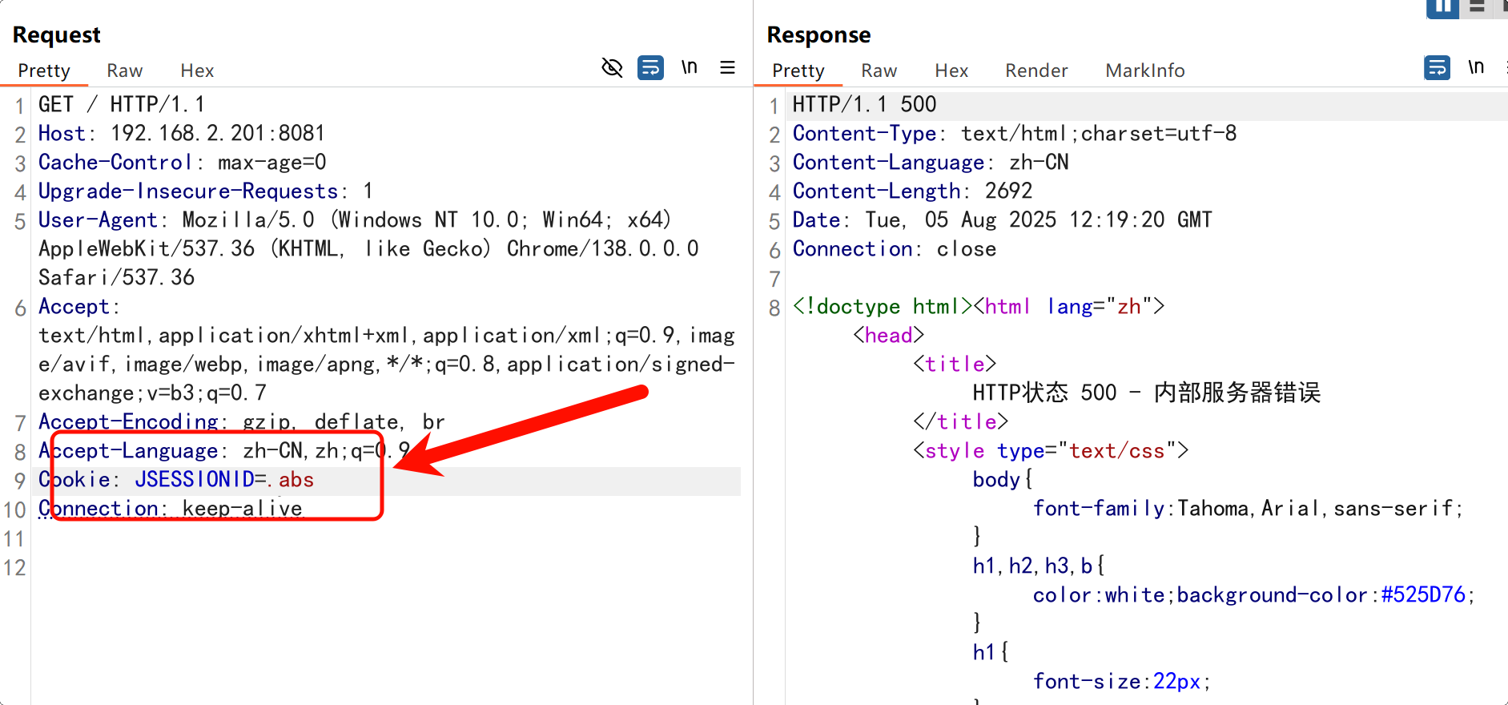Show non-printable characters in Request panel

[689, 68]
